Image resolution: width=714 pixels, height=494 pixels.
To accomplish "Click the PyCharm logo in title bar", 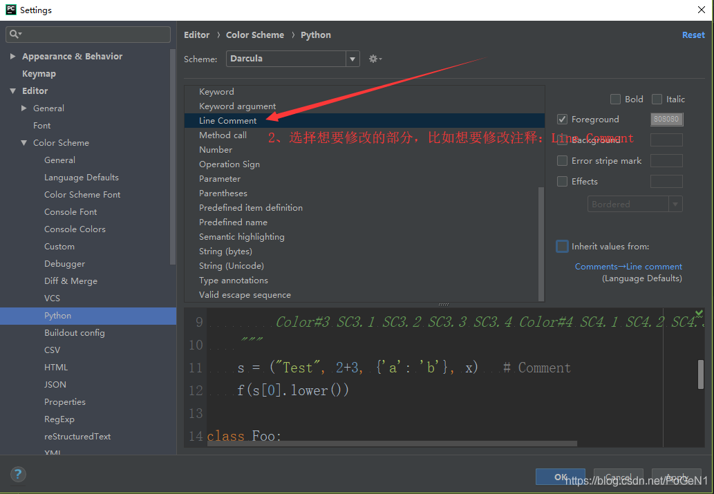I will point(10,10).
